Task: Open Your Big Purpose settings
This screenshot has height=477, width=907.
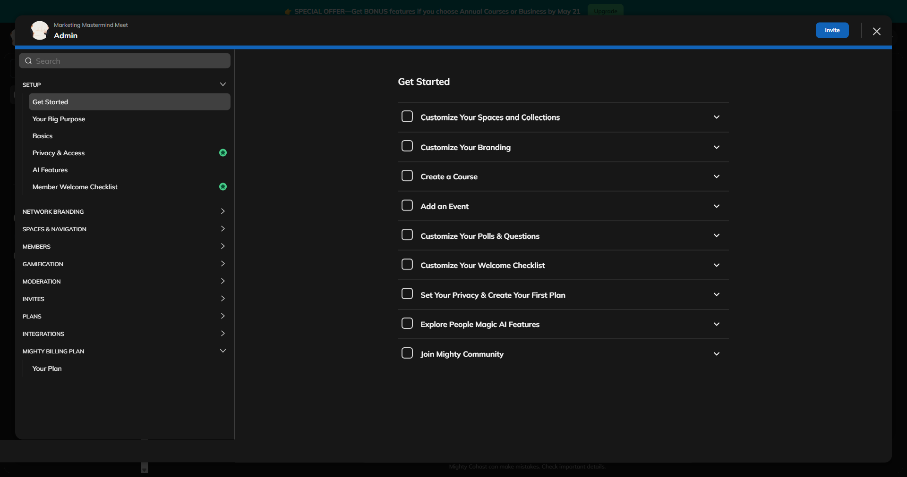Action: tap(59, 119)
